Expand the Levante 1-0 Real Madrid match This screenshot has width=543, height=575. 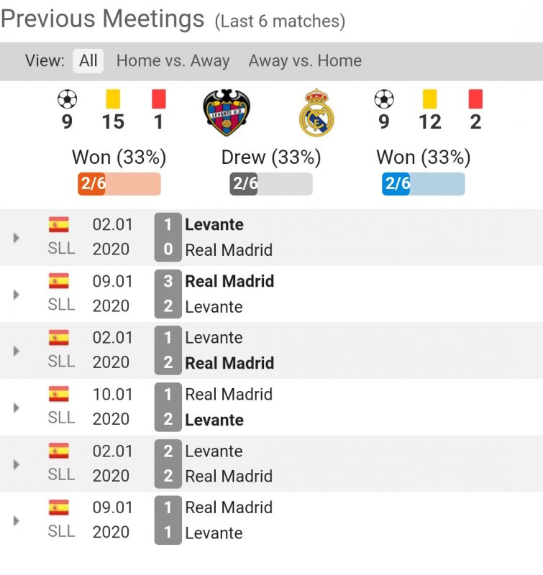(17, 237)
